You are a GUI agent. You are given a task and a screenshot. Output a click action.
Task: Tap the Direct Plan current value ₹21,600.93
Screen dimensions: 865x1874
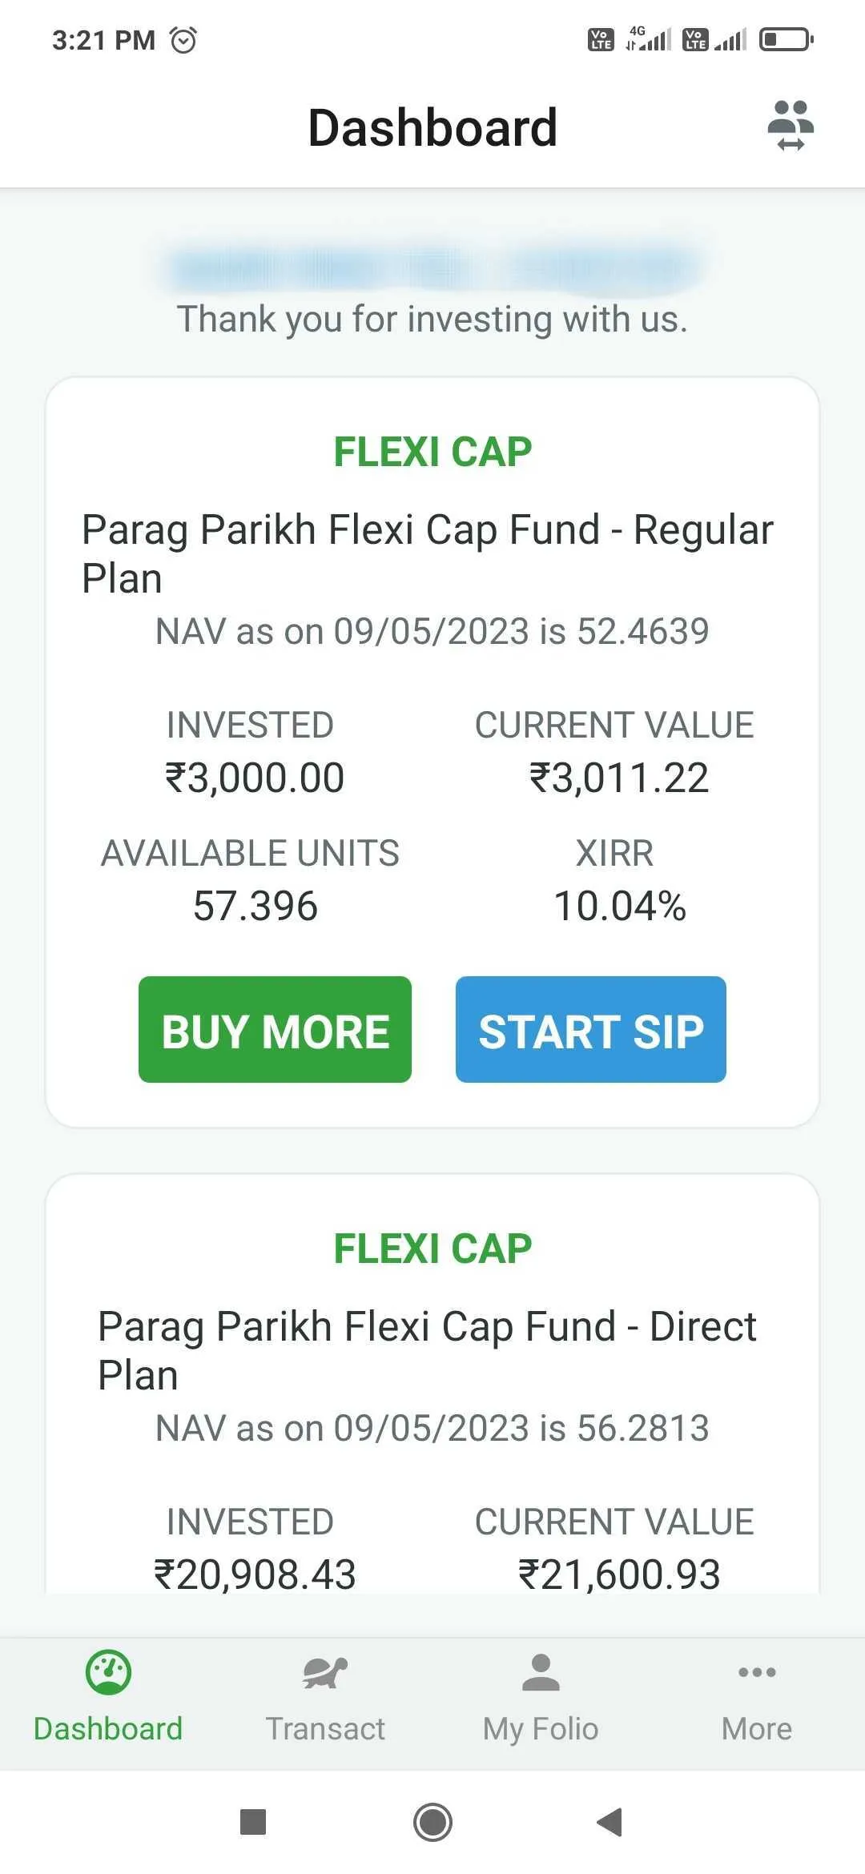pos(619,1574)
